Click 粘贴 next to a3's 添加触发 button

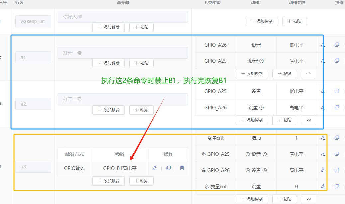coord(141,181)
